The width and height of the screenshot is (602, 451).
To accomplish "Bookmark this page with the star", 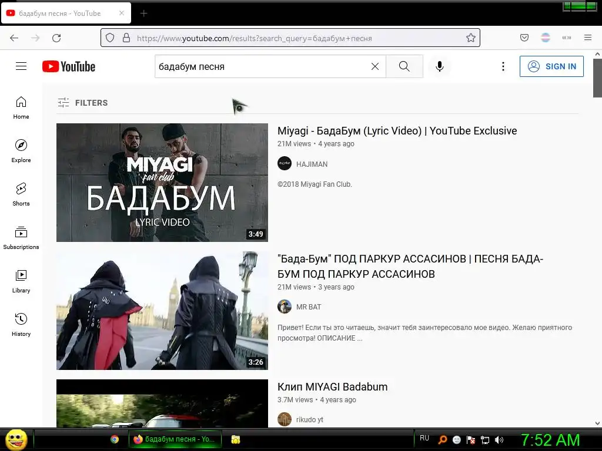I will (471, 38).
